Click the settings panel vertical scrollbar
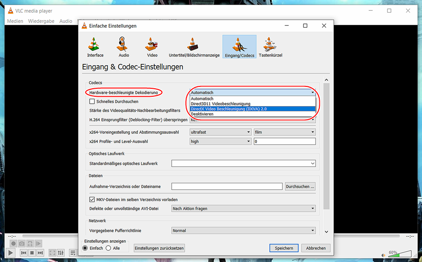The height and width of the screenshot is (262, 422). coord(326,146)
